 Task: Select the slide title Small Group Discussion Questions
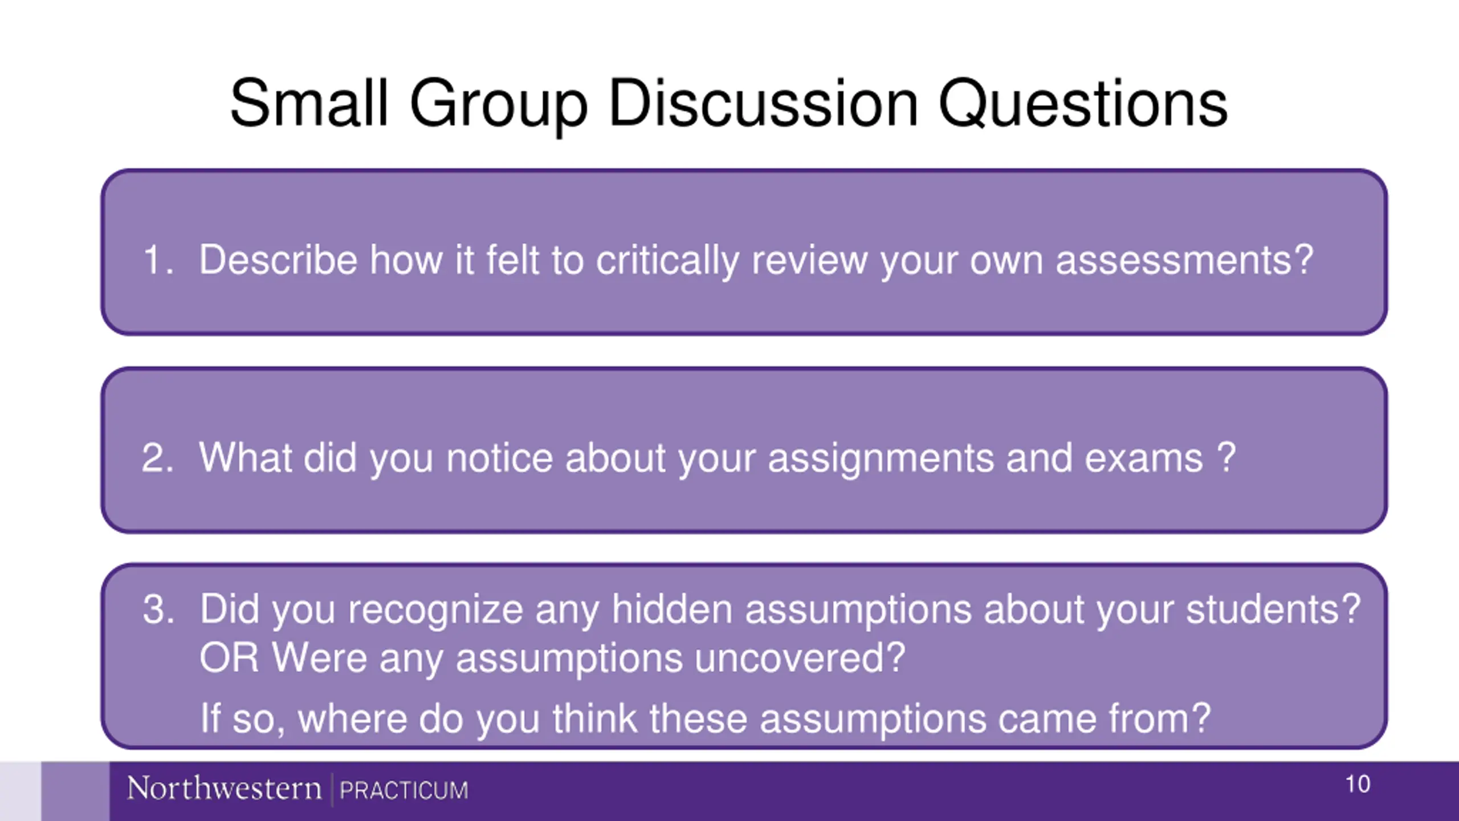(x=728, y=104)
